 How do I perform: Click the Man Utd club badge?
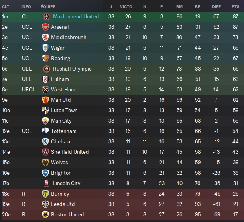tap(45, 100)
